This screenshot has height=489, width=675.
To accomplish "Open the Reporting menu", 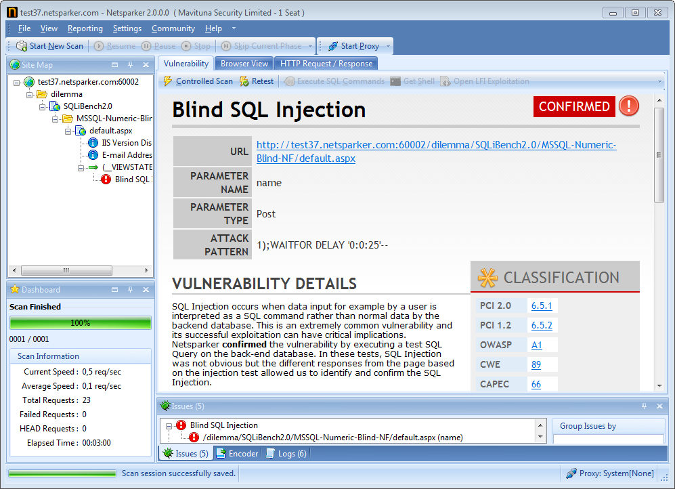I will [x=85, y=28].
